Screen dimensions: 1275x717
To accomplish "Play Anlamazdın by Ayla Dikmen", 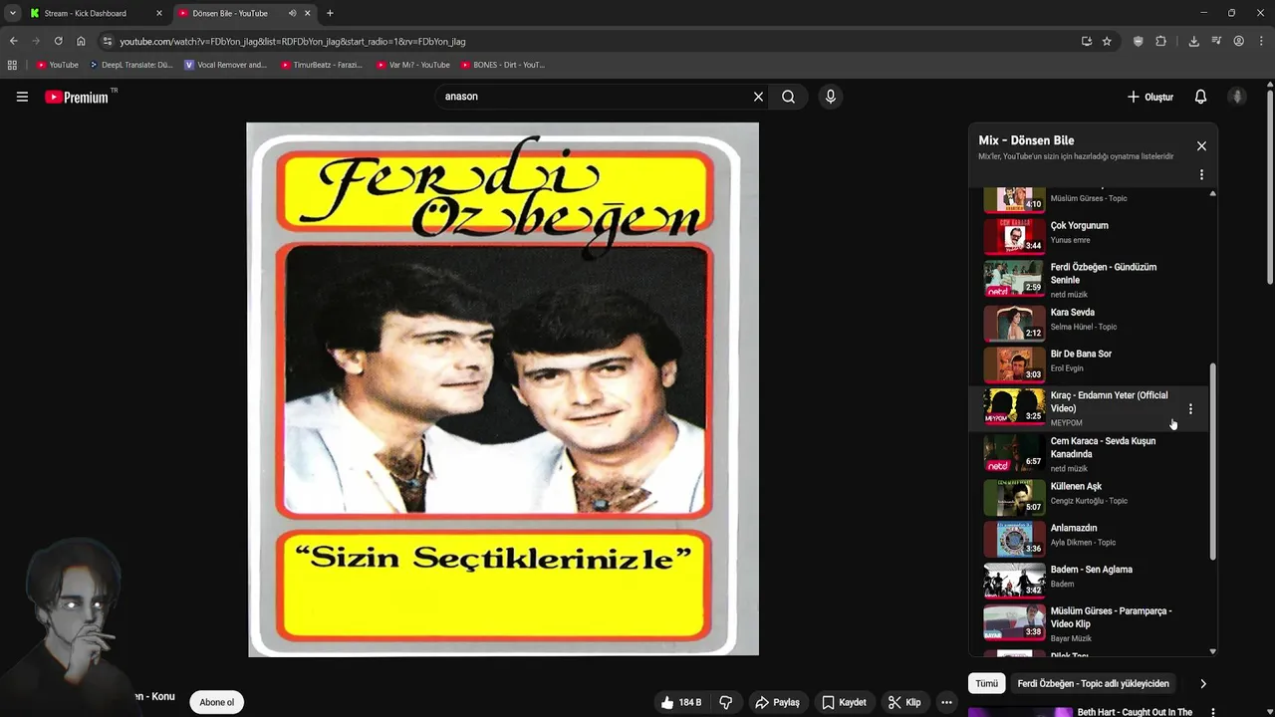I will click(1088, 539).
